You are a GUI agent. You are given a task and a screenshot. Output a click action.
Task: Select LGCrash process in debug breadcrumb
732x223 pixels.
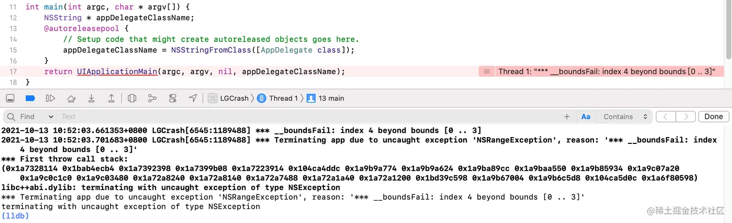(x=228, y=98)
